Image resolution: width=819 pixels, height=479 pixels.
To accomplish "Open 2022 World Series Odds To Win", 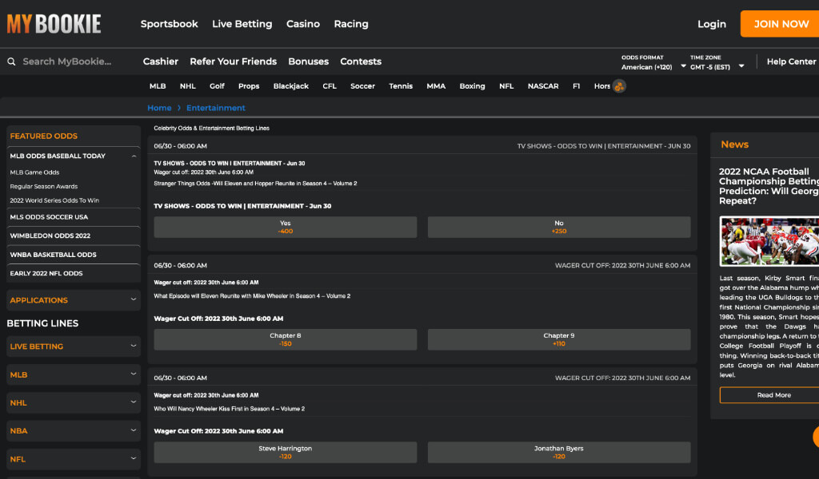I will 54,200.
